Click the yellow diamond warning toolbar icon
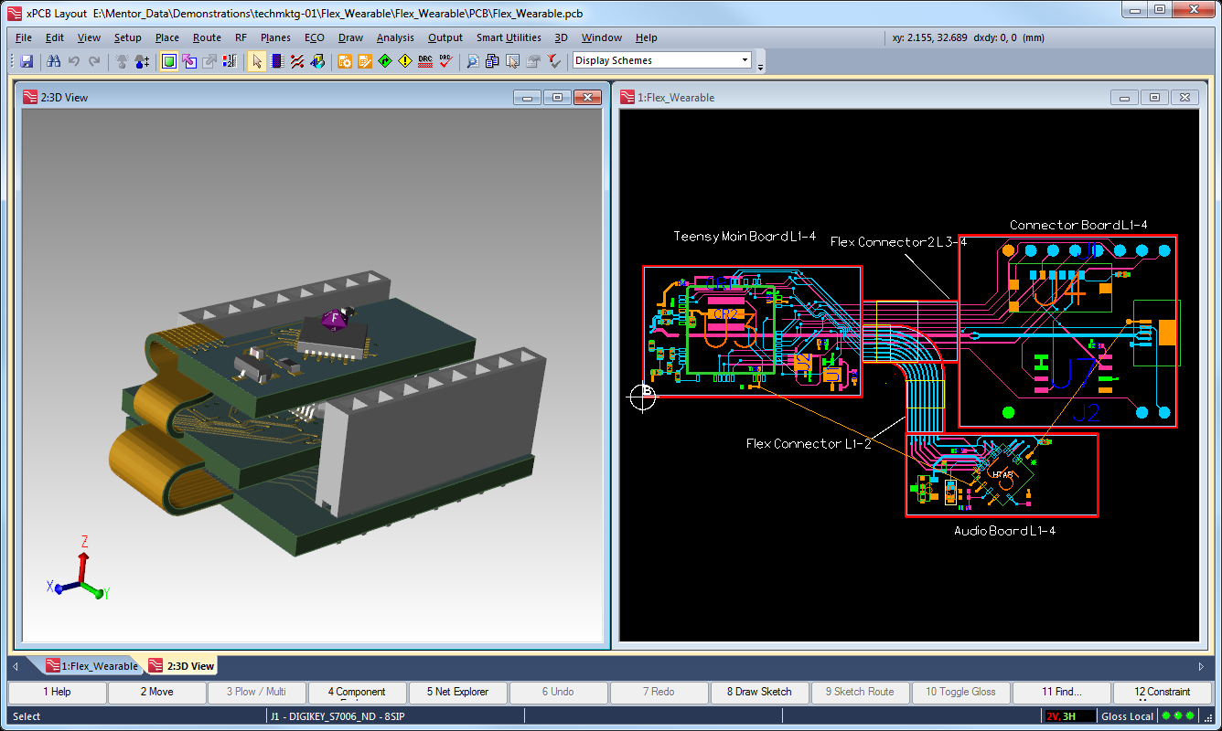Viewport: 1222px width, 731px height. [404, 61]
